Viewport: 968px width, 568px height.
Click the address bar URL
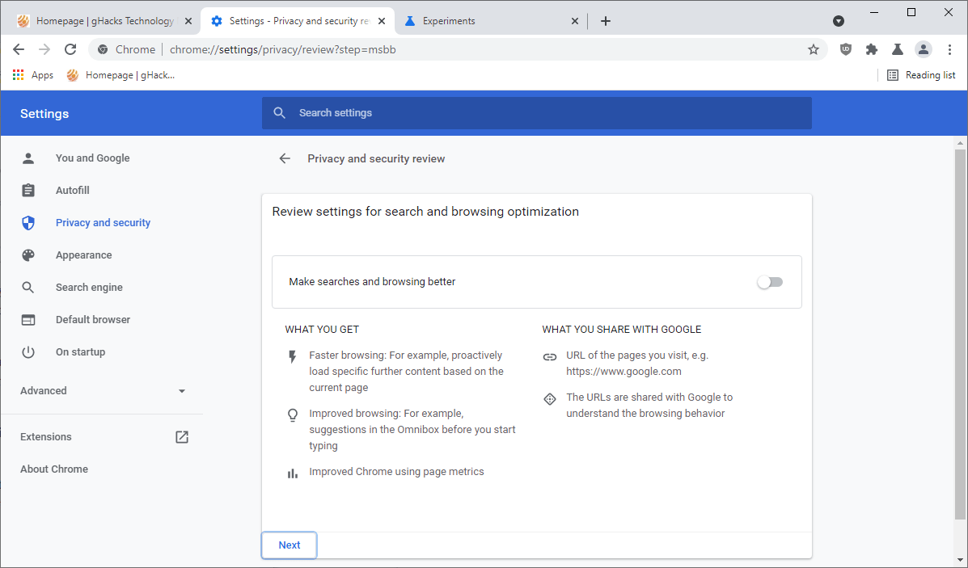283,49
